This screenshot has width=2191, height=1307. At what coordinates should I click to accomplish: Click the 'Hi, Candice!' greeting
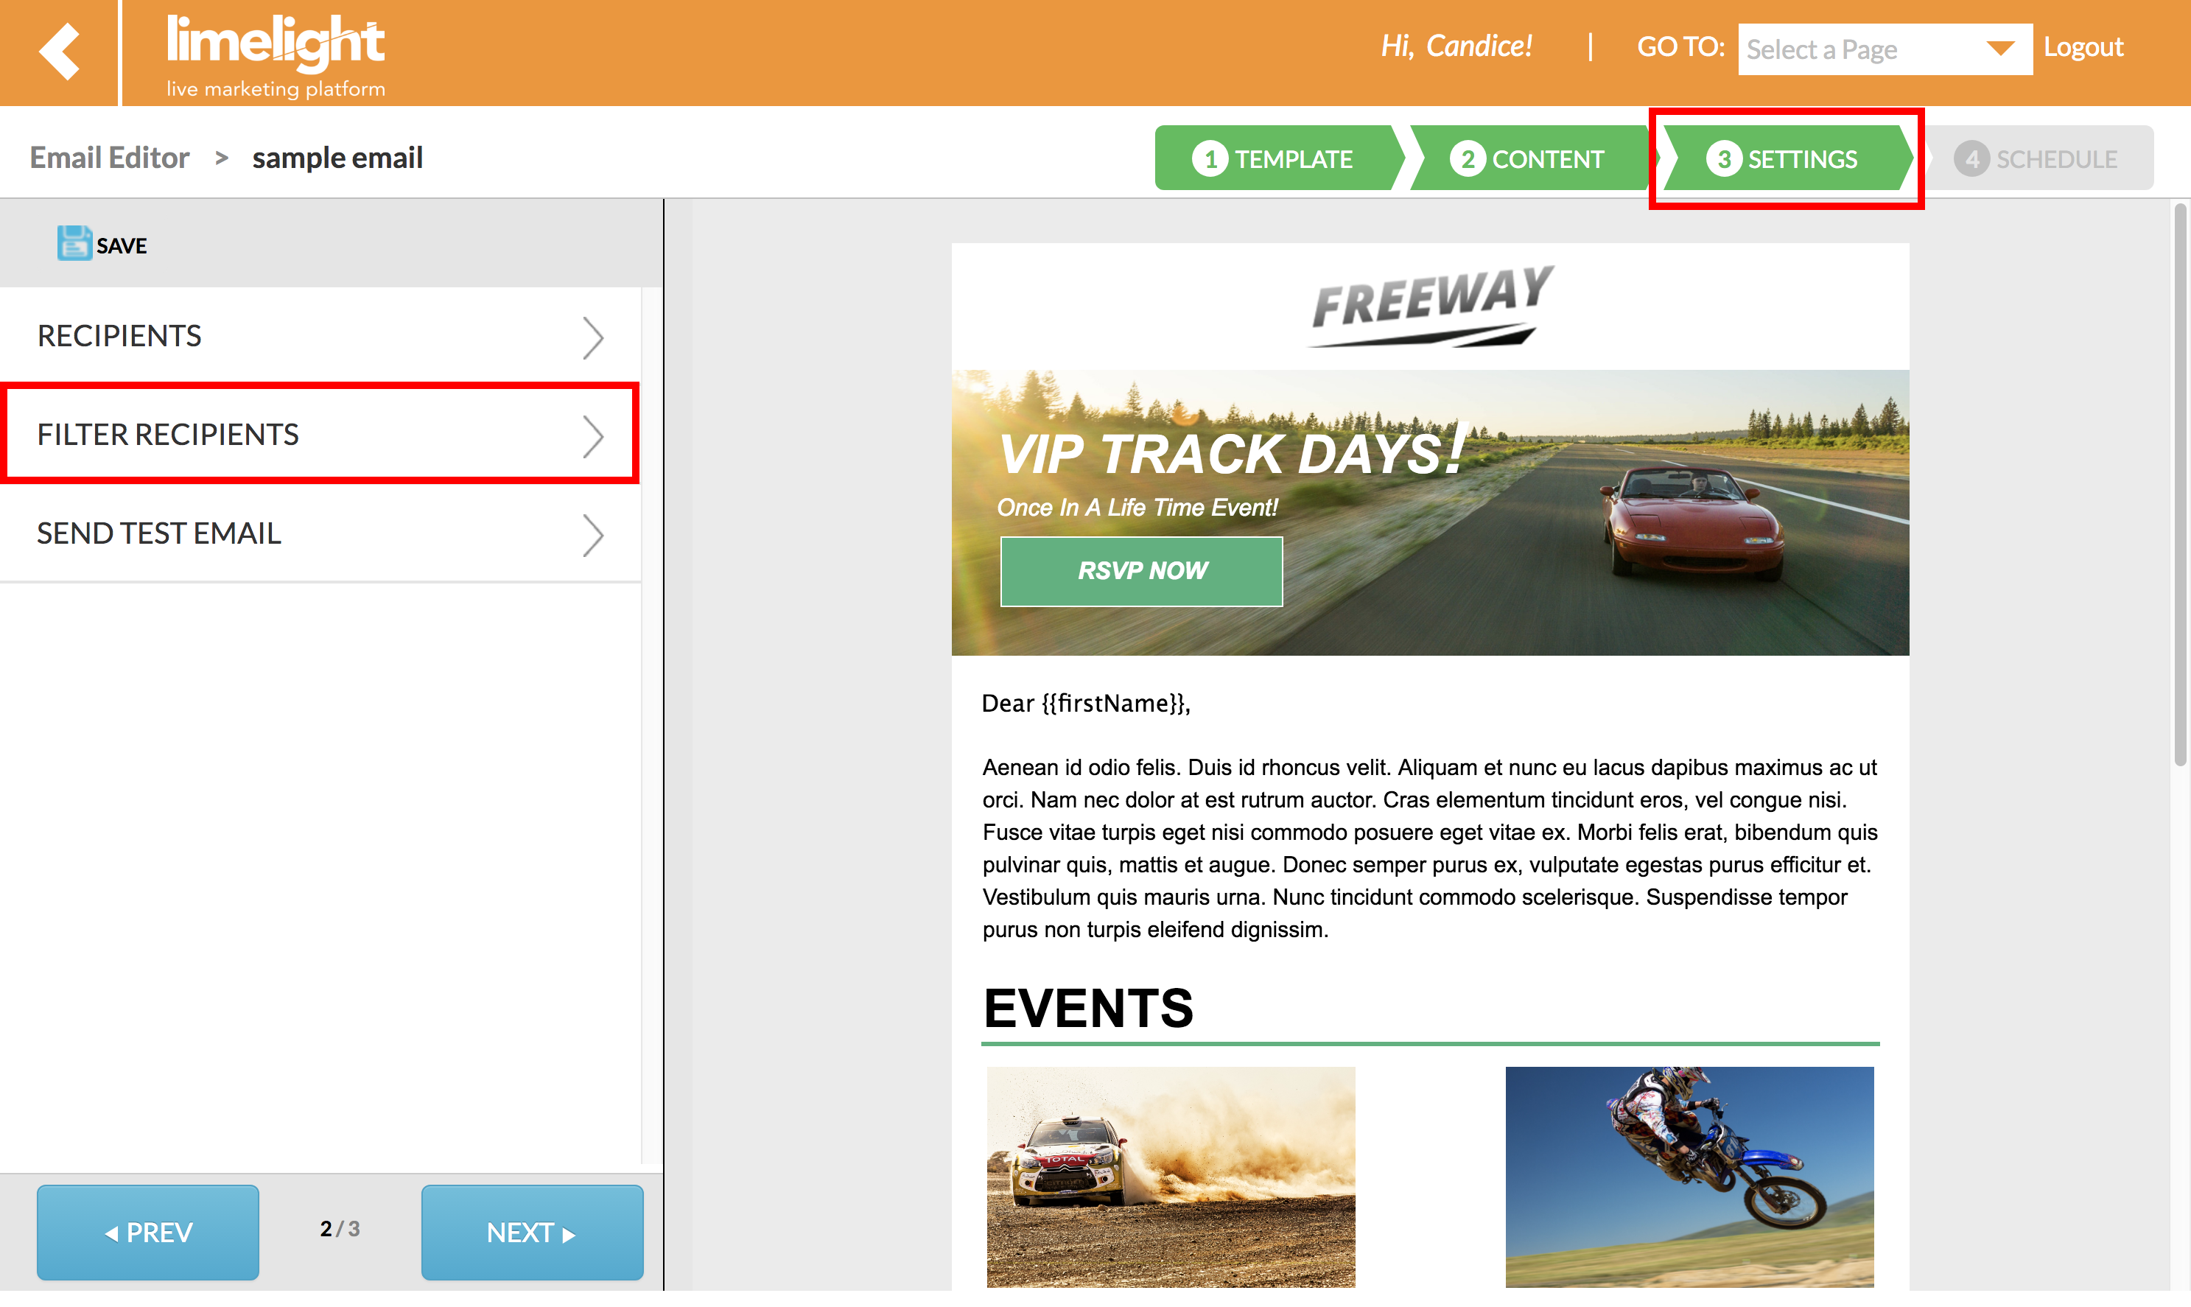click(1456, 46)
